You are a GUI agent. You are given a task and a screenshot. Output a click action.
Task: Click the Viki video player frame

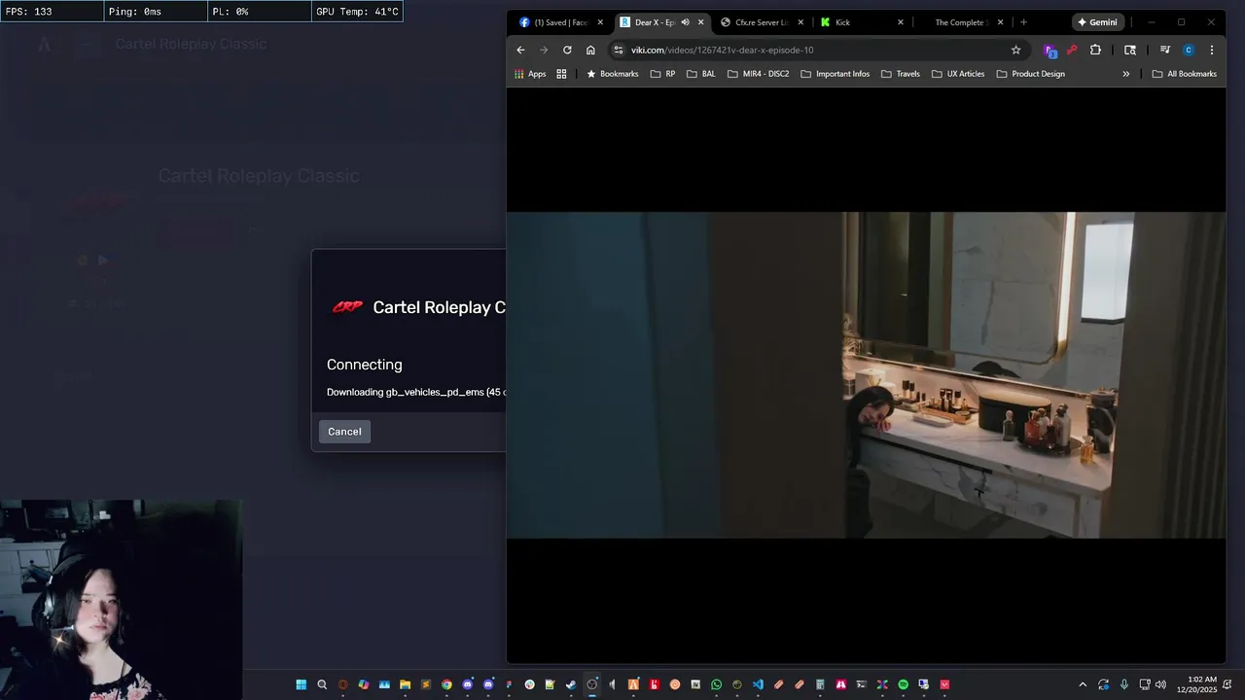(866, 374)
